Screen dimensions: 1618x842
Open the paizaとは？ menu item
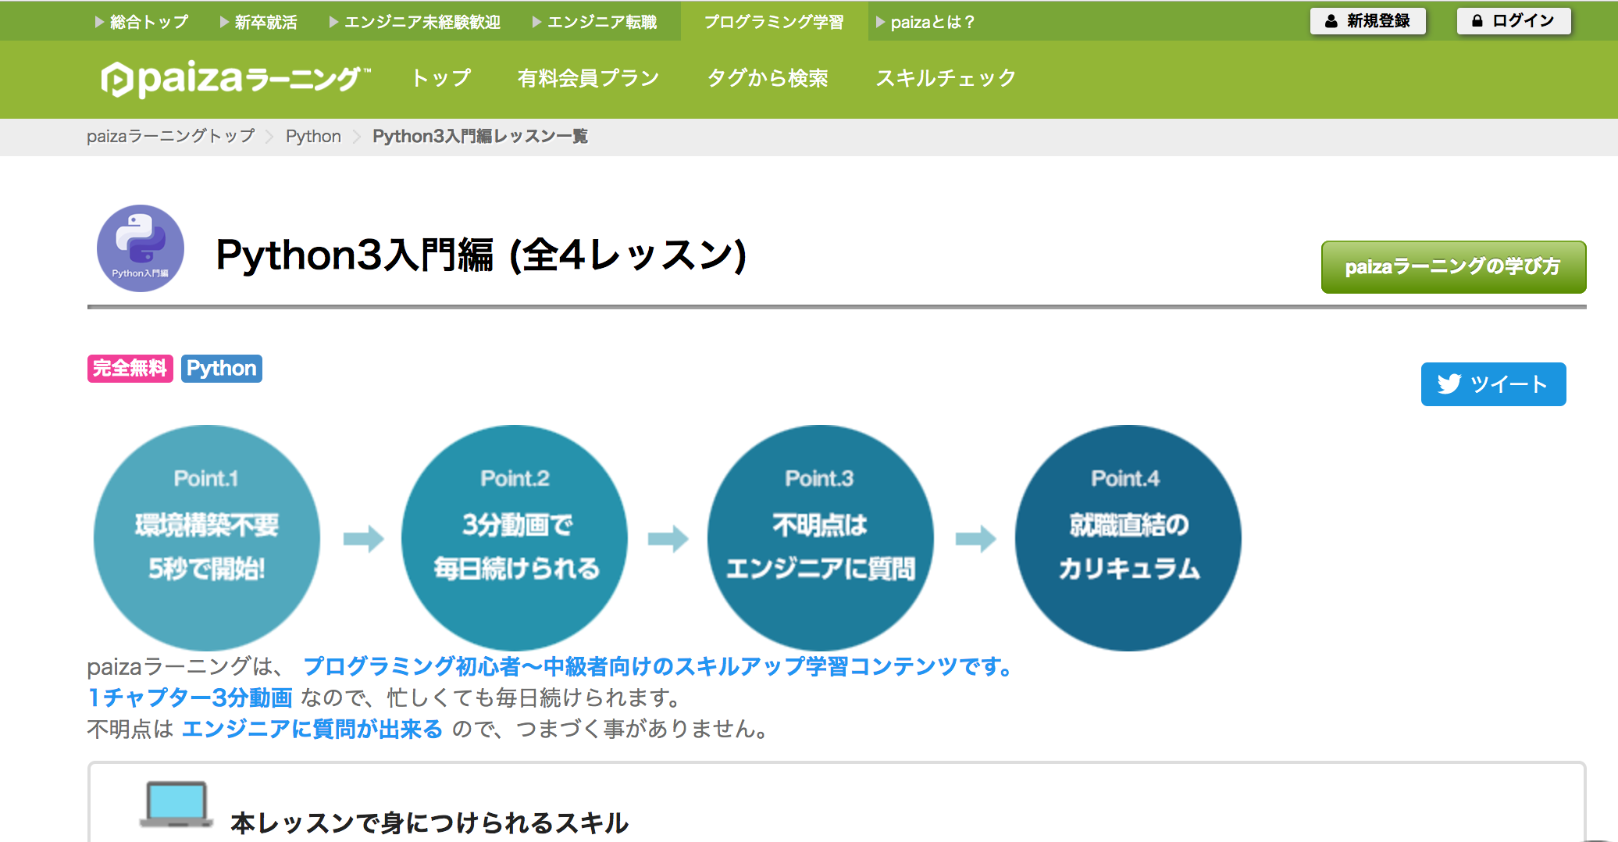click(925, 22)
